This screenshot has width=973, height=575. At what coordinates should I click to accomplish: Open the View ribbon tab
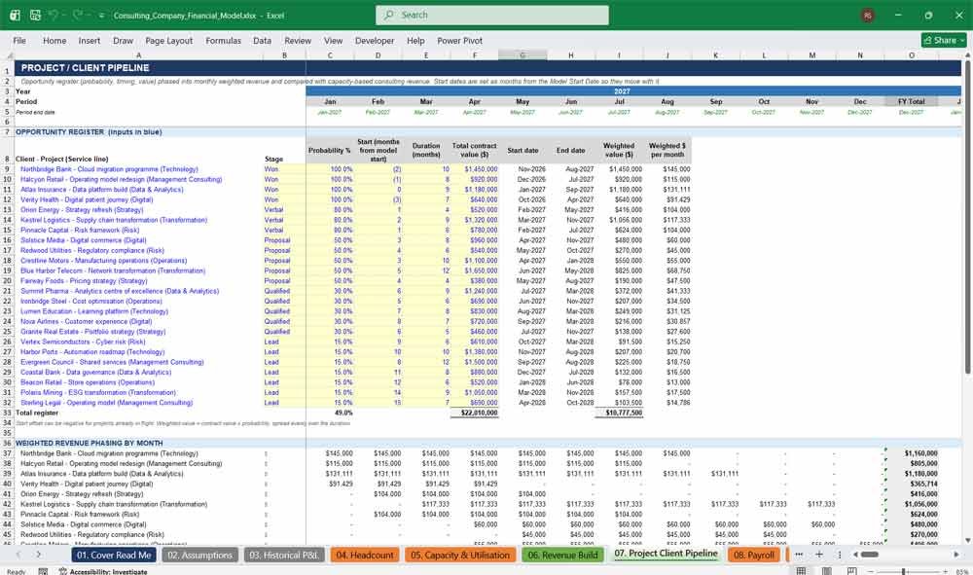(x=333, y=40)
